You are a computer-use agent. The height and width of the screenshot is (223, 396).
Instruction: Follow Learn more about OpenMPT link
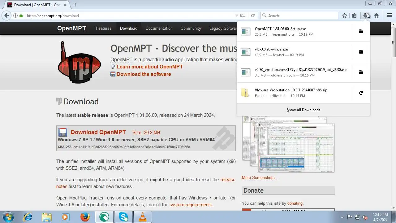(150, 67)
